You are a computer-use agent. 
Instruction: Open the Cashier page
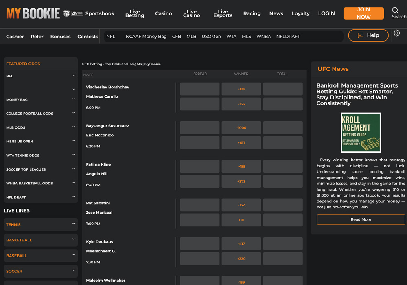[15, 36]
